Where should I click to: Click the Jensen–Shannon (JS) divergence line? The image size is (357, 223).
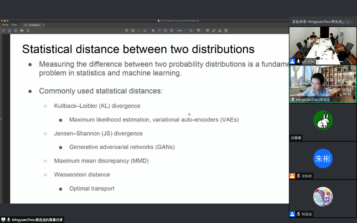99,133
